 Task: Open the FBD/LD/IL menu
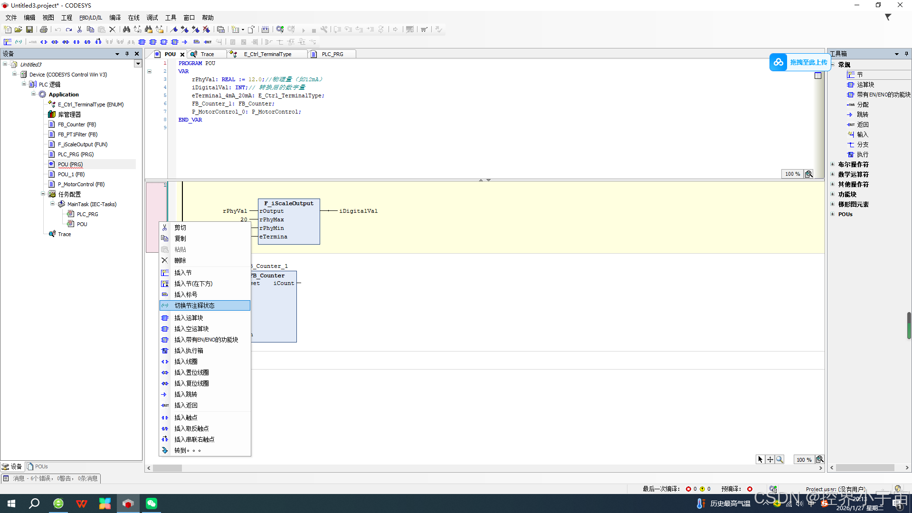[x=90, y=18]
